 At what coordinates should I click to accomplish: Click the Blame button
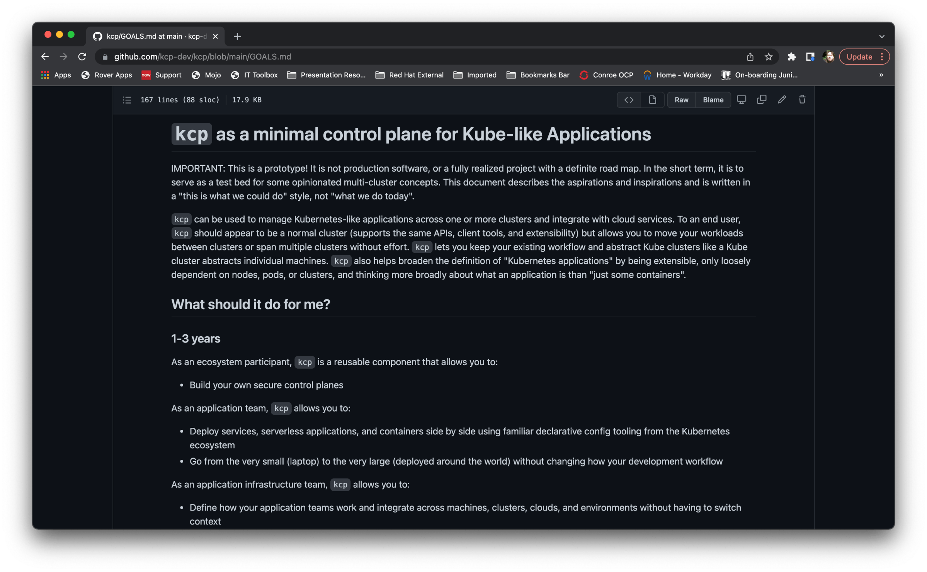click(x=713, y=100)
